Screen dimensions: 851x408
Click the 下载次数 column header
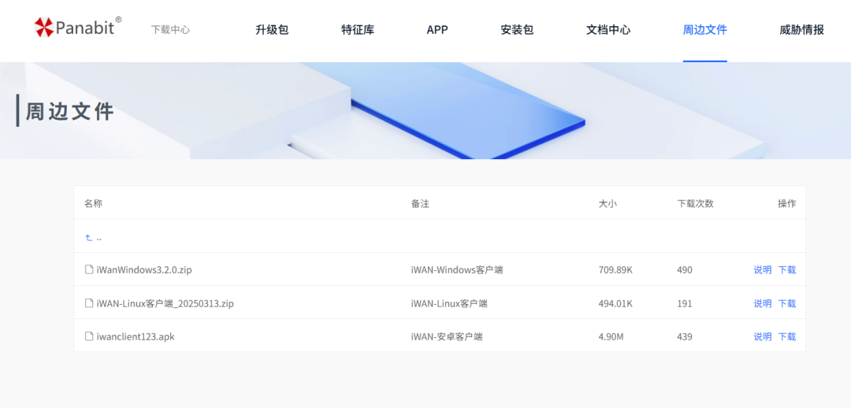coord(695,203)
